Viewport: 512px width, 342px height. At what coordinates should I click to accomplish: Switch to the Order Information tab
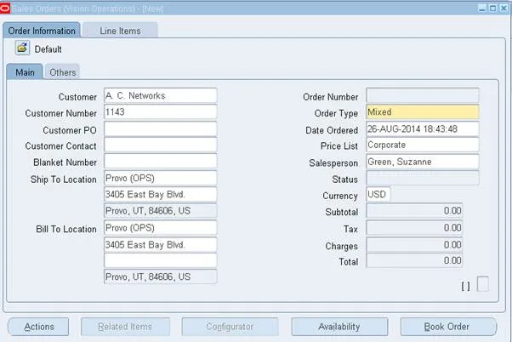pos(42,31)
